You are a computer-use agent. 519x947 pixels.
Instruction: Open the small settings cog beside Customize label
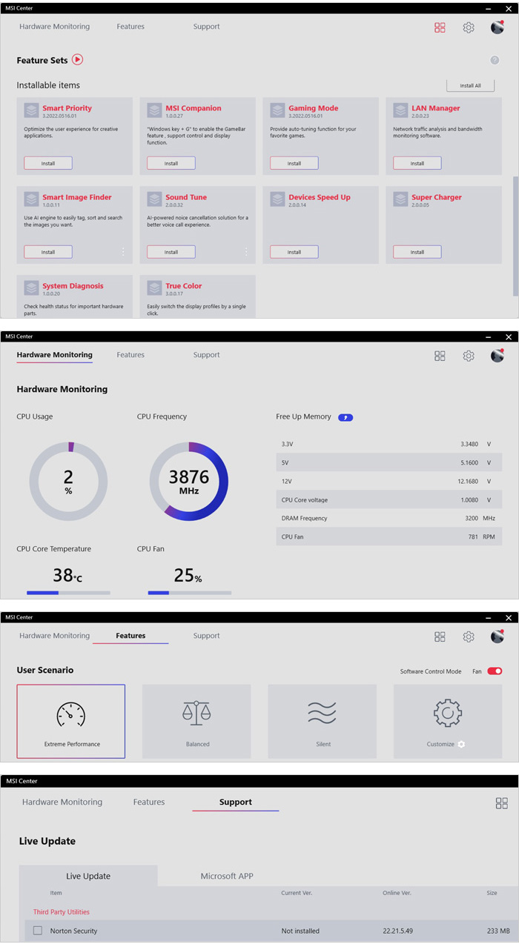point(461,744)
